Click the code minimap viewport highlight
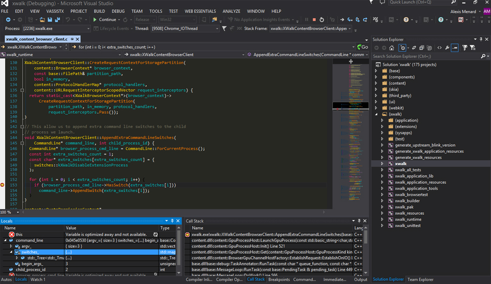This screenshot has width=491, height=284. click(x=351, y=106)
